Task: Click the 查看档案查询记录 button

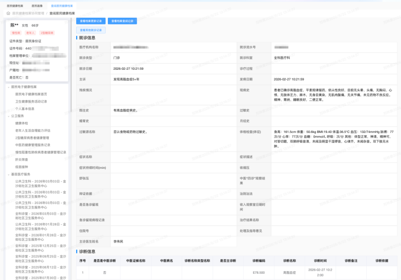Action: [122, 21]
